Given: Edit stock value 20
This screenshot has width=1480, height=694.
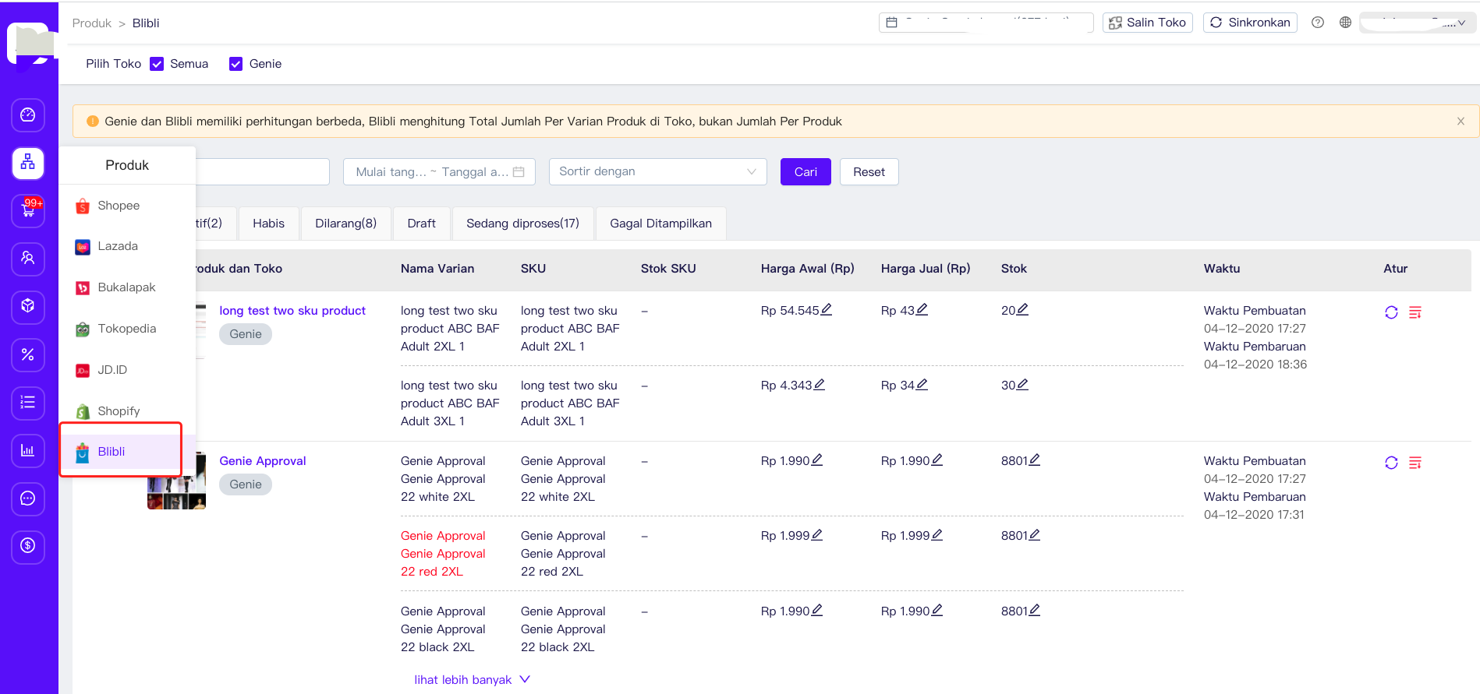Looking at the screenshot, I should 1022,309.
